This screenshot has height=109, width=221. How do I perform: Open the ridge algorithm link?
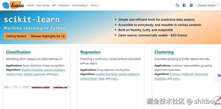pos(101,79)
